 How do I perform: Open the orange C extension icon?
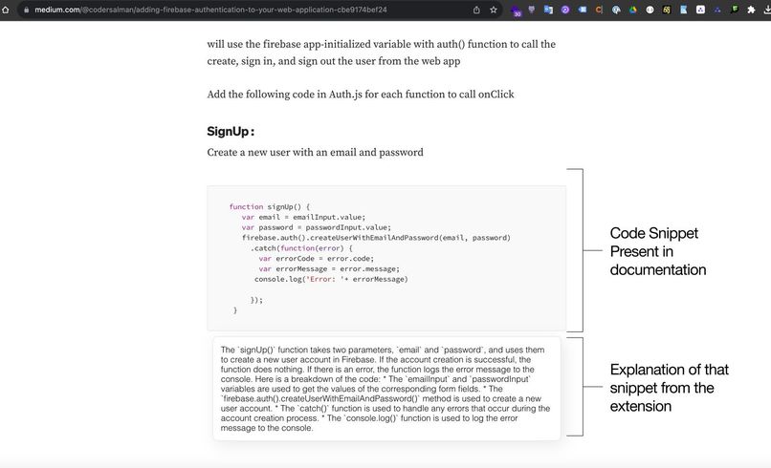[x=599, y=10]
